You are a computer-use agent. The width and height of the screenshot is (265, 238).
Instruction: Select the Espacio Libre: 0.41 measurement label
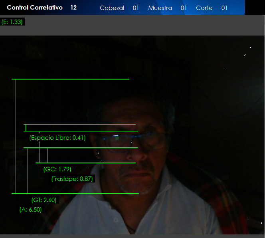click(57, 138)
